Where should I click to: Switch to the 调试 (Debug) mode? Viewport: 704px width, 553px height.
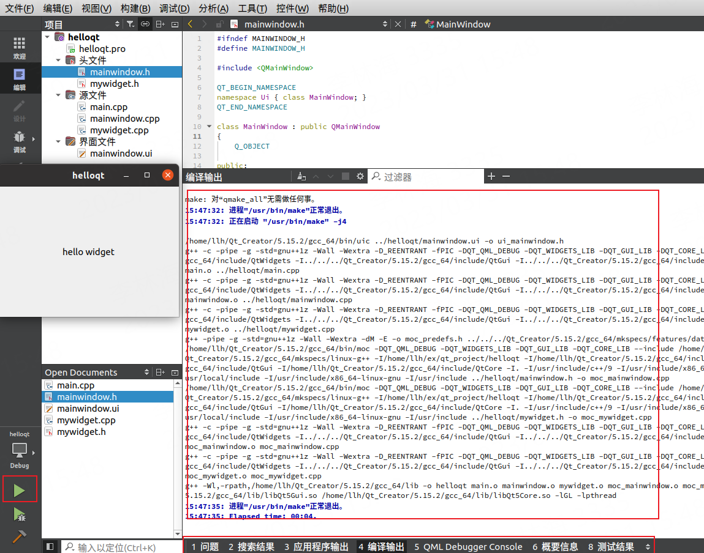20,141
